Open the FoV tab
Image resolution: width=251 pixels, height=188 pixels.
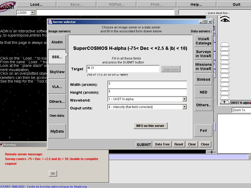click(203, 131)
